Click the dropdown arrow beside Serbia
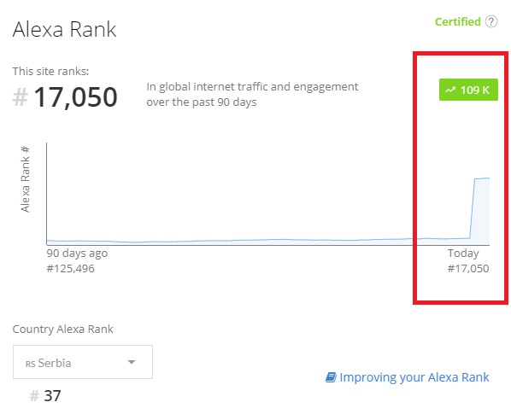The height and width of the screenshot is (414, 511). pos(132,362)
